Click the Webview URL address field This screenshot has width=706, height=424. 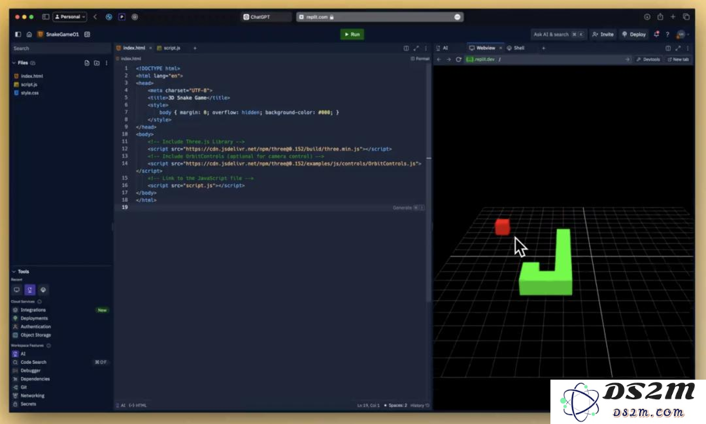pos(548,59)
